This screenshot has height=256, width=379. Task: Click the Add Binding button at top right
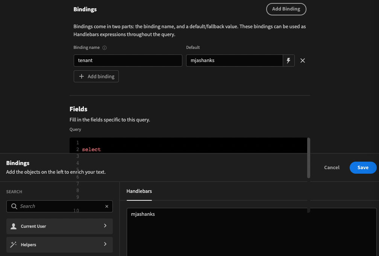click(286, 9)
